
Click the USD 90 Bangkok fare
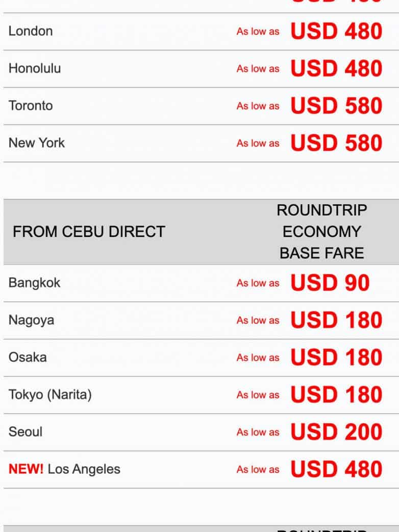tap(330, 283)
